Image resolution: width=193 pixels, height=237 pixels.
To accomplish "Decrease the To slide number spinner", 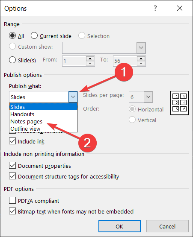I will [141, 64].
